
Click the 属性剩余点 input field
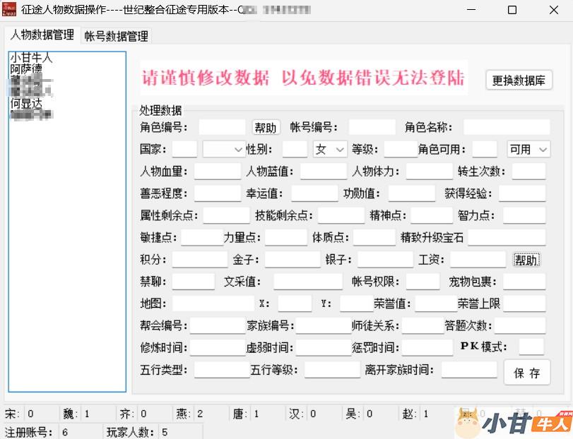click(x=226, y=215)
